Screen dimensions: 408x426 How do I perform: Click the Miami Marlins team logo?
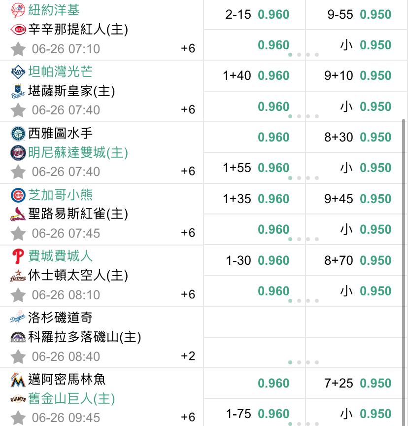pyautogui.click(x=18, y=380)
